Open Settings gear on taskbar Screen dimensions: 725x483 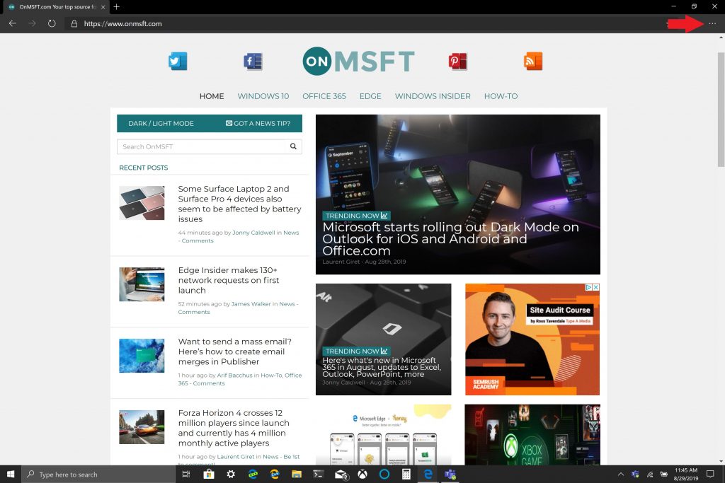[231, 475]
